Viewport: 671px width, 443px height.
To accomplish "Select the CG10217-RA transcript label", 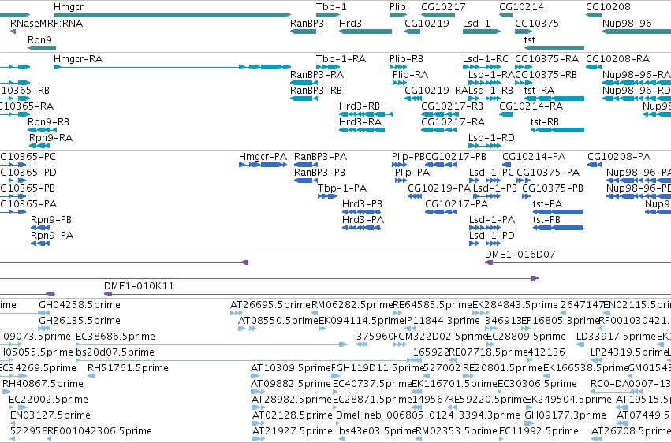I will (x=453, y=122).
